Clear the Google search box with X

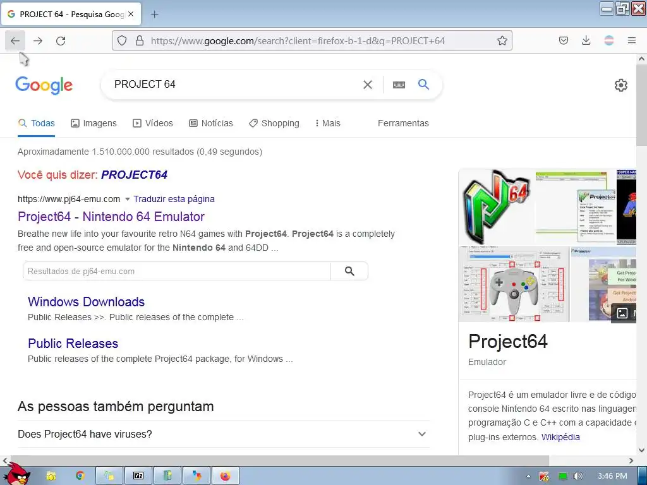click(x=367, y=85)
